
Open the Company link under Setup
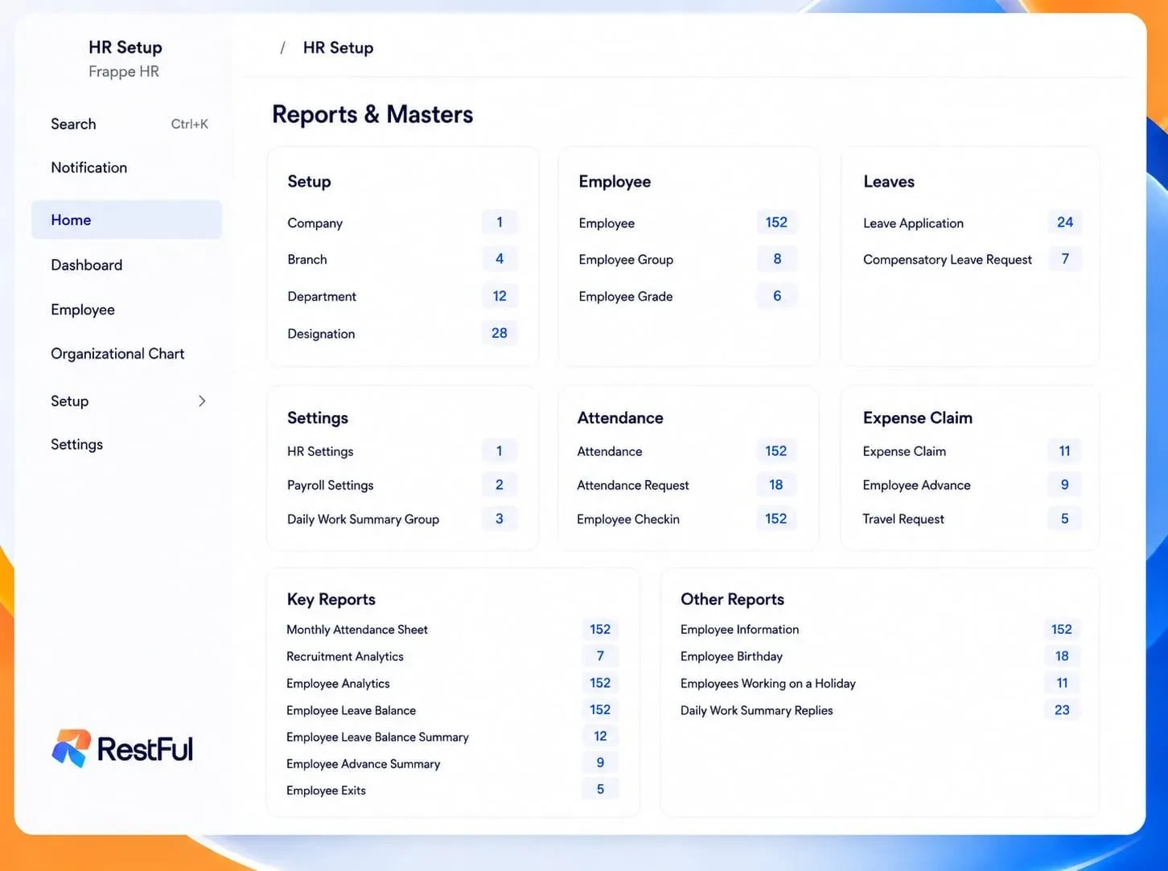pyautogui.click(x=315, y=223)
